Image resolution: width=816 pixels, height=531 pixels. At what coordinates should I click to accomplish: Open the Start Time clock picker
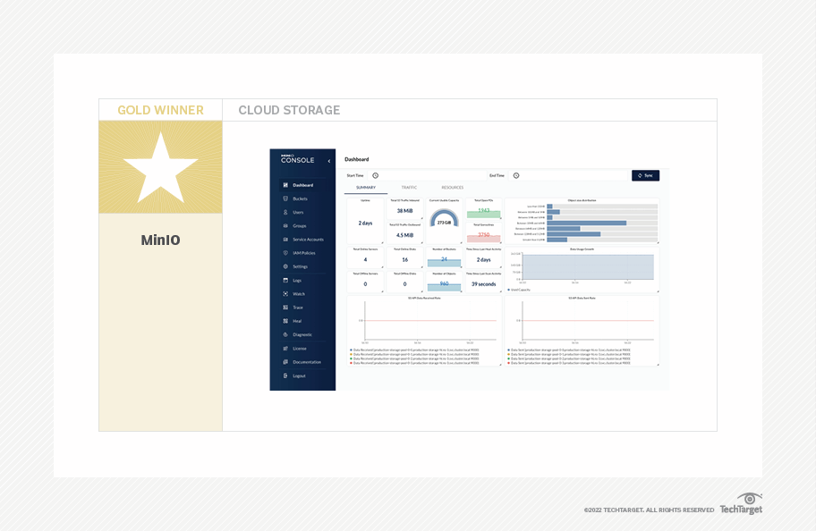pyautogui.click(x=375, y=175)
